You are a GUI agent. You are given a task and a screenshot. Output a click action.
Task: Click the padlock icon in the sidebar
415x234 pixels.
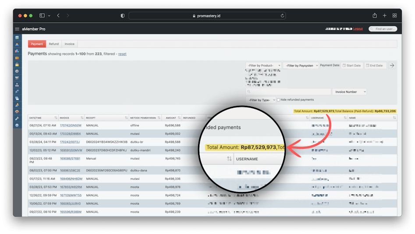(x=17, y=64)
